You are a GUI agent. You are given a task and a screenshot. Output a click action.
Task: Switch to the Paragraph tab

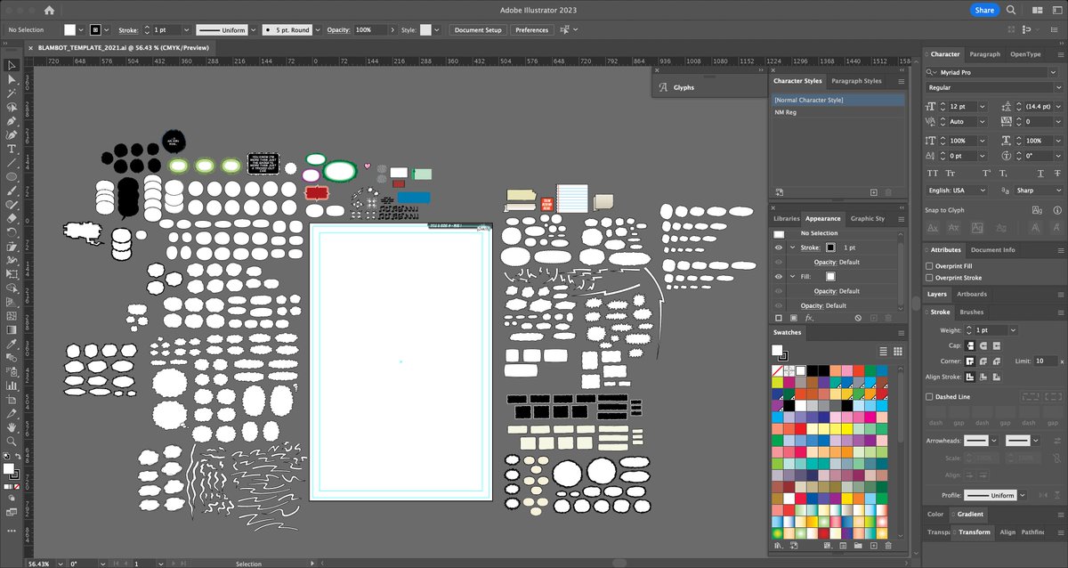[984, 54]
